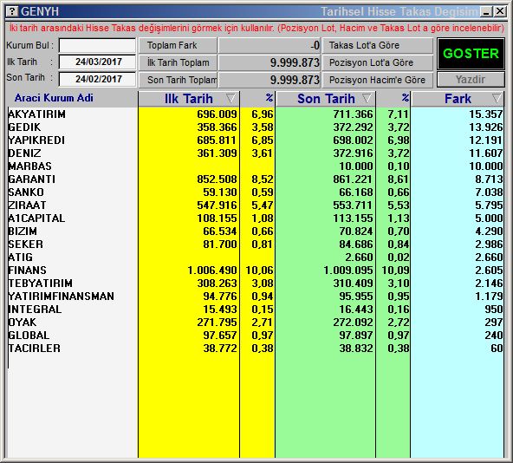Viewport: 513px width, 463px height.
Task: Click Ilk Tarih value 852.508
Action: click(217, 179)
